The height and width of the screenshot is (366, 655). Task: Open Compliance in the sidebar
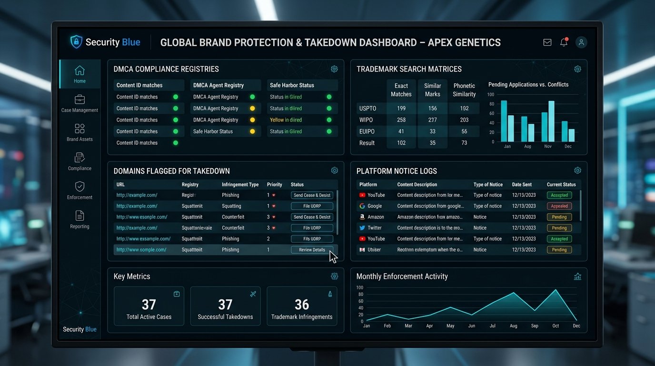tap(79, 162)
